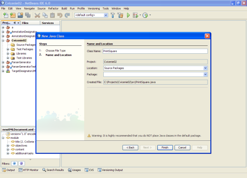Open the Source menu
Screen dimensions: 247x178
[x=42, y=9]
